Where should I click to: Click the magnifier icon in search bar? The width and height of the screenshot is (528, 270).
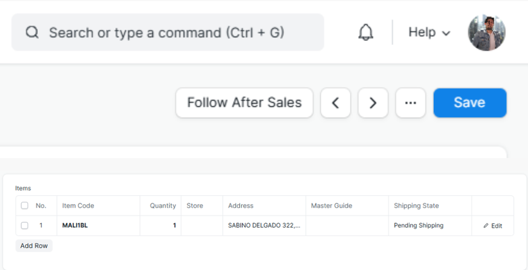(x=32, y=33)
